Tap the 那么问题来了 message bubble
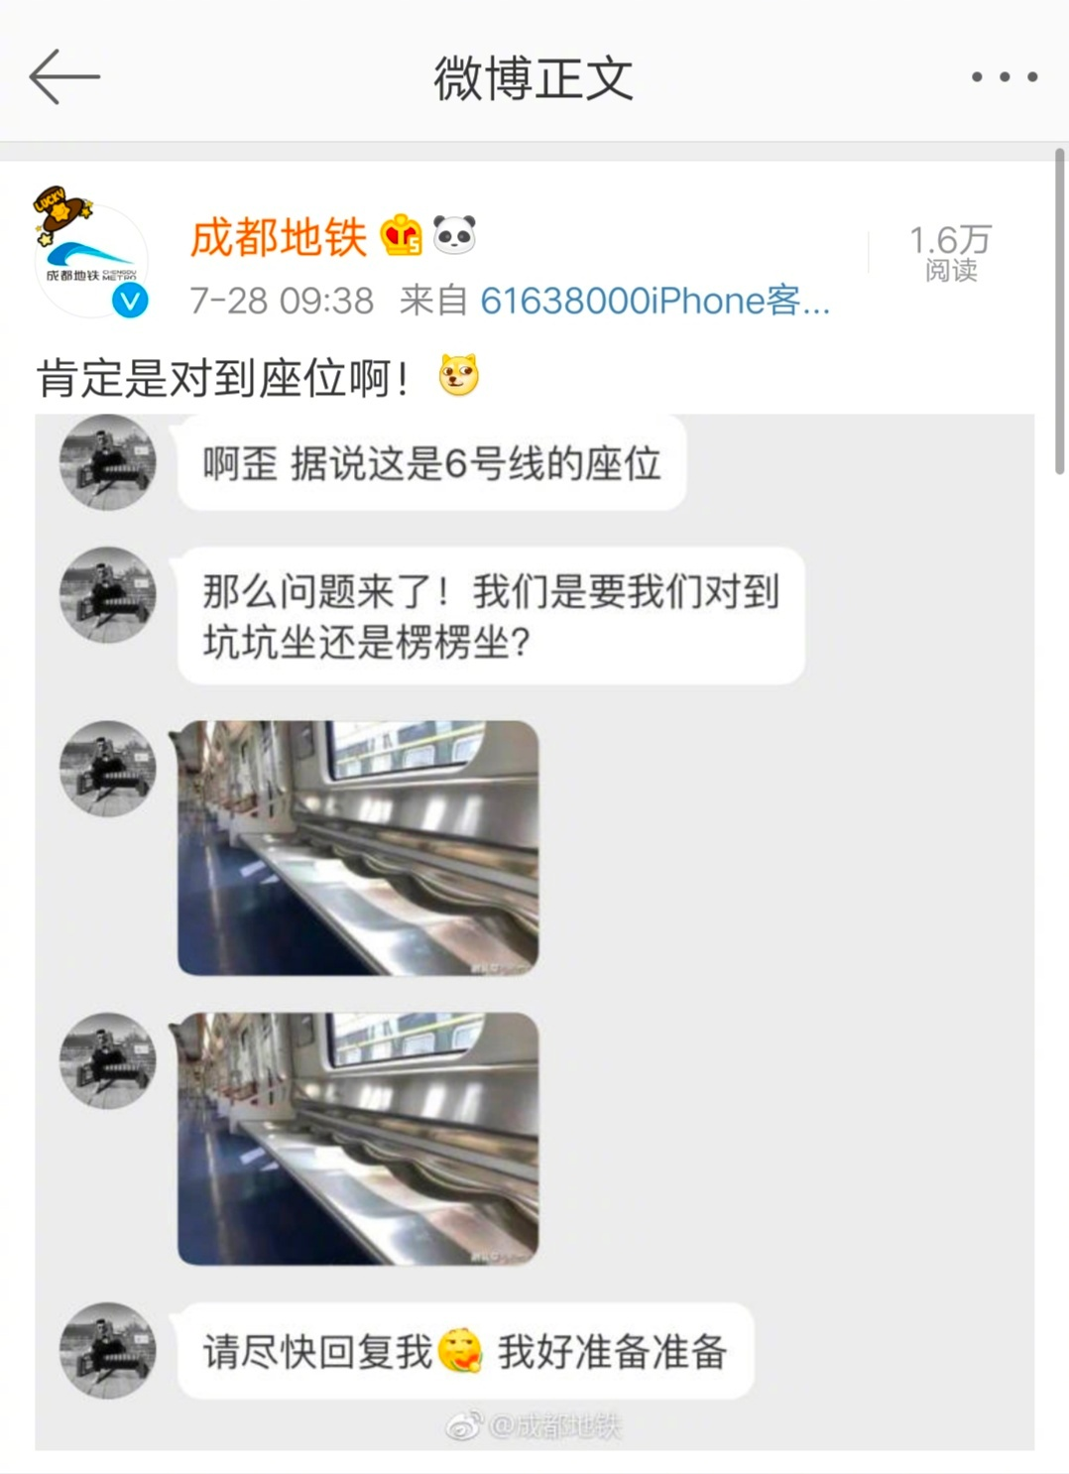Viewport: 1069px width, 1474px height. (491, 616)
